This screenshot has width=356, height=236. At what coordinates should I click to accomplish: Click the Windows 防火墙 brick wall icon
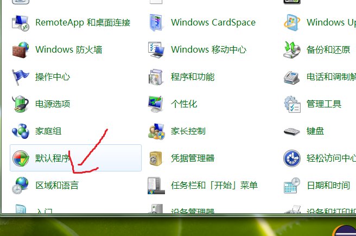[x=21, y=50]
